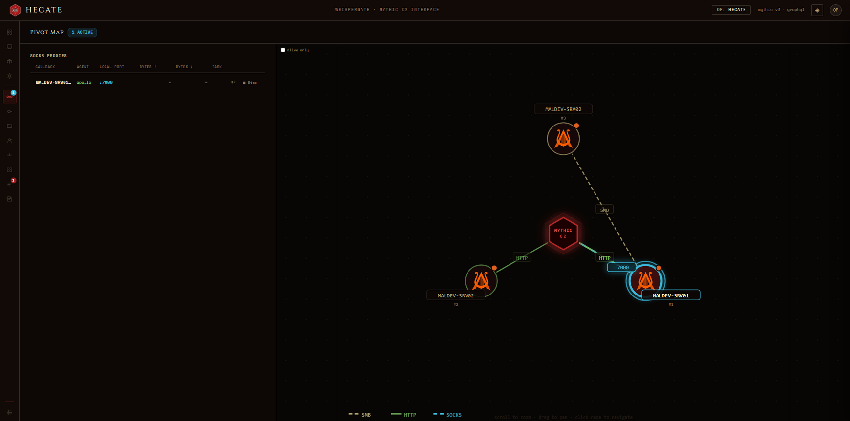Click the sun-shaped icon in the left sidebar
850x421 pixels.
[9, 76]
